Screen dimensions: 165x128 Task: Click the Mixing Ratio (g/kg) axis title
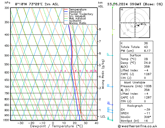[x=103, y=74]
